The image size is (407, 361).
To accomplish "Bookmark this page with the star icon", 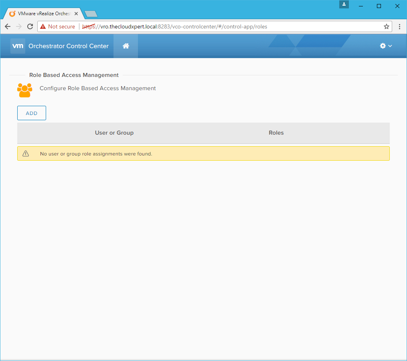I will click(x=386, y=26).
